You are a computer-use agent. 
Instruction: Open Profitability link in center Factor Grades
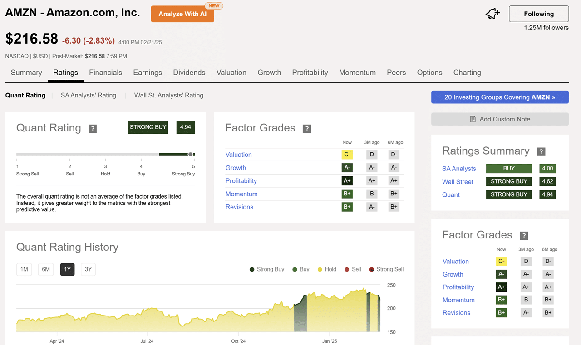tap(241, 181)
